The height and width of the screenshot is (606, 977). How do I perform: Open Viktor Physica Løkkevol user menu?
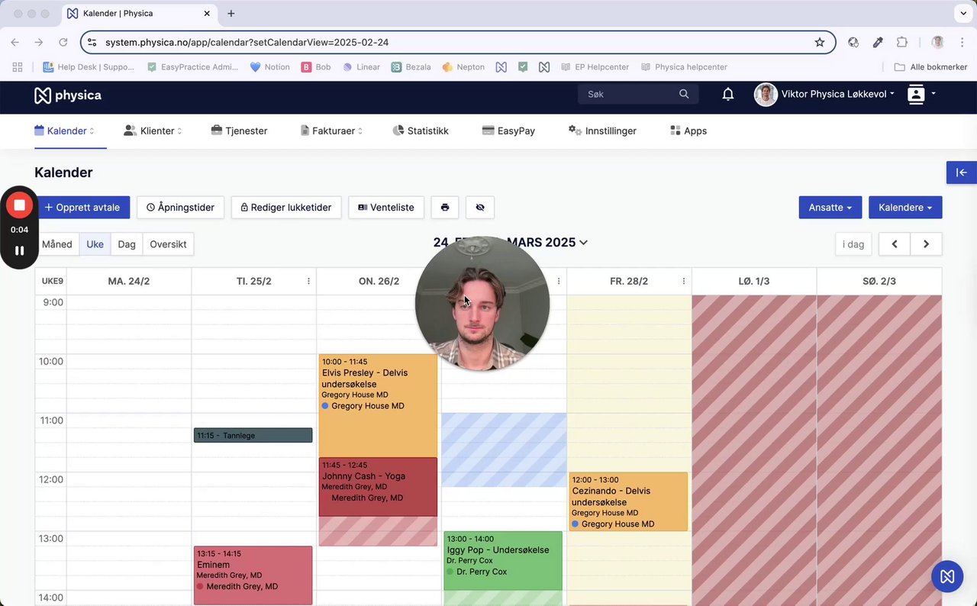click(824, 94)
